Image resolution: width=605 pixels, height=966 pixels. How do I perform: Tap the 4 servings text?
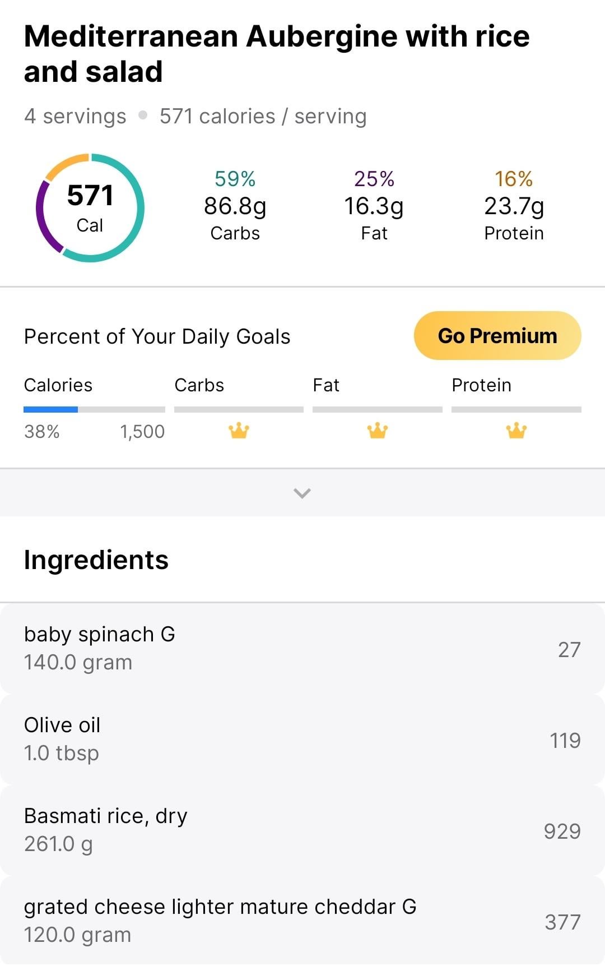(75, 116)
